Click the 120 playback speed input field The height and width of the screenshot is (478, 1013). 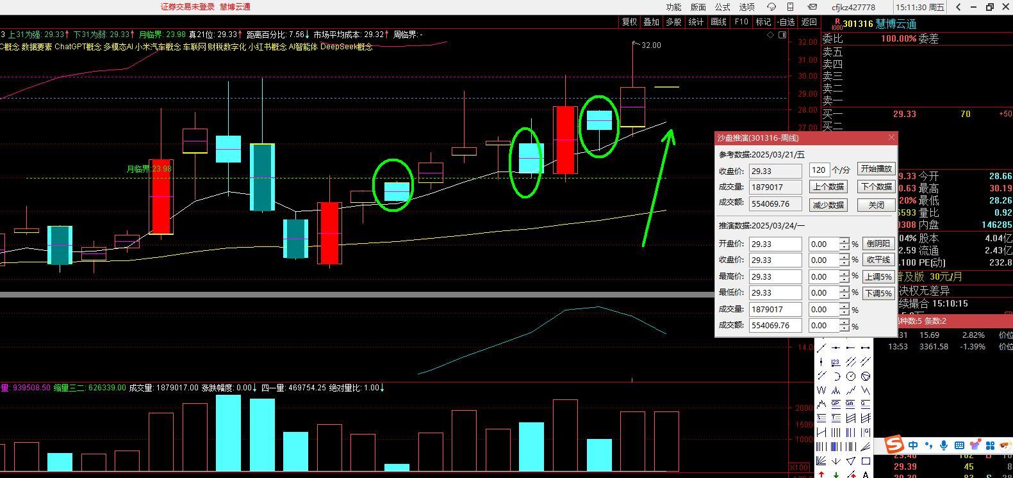click(x=819, y=170)
